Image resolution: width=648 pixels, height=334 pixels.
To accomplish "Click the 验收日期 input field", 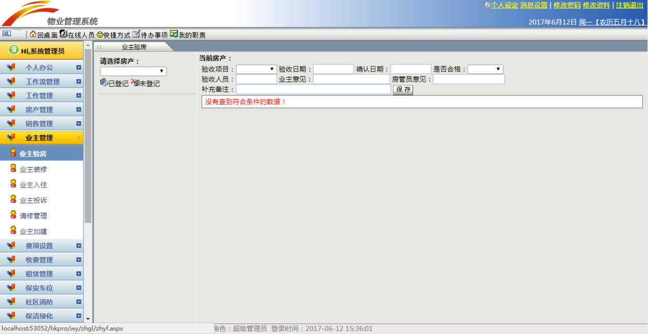I will (333, 69).
